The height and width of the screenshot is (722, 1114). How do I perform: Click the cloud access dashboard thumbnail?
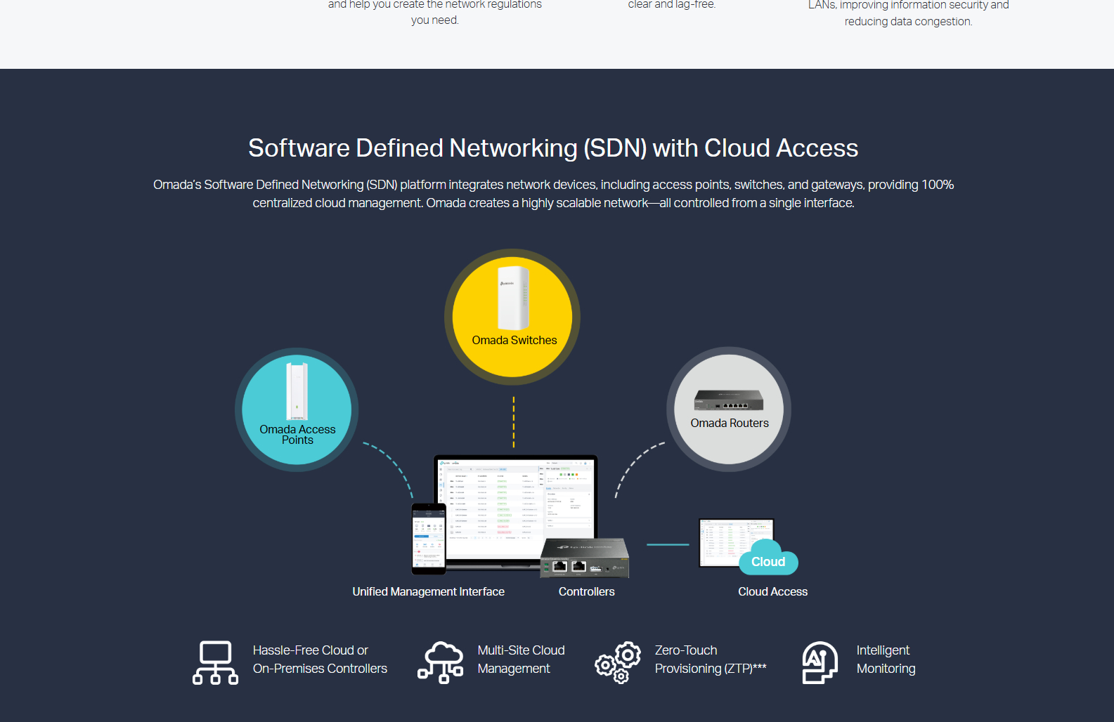(736, 543)
